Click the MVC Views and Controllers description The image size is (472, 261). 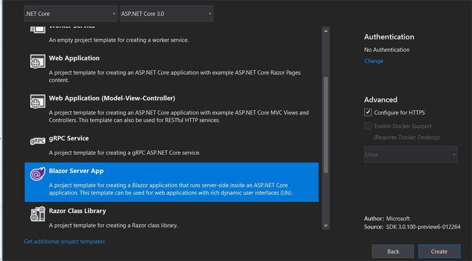tap(179, 116)
